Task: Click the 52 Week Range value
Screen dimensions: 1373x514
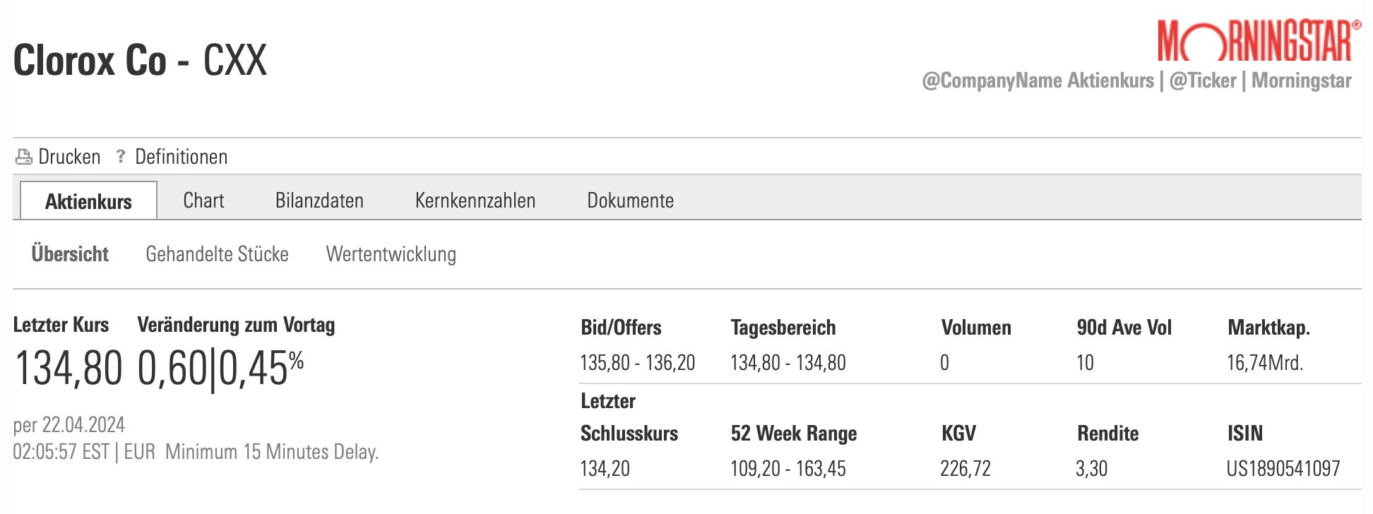Action: pyautogui.click(x=787, y=469)
